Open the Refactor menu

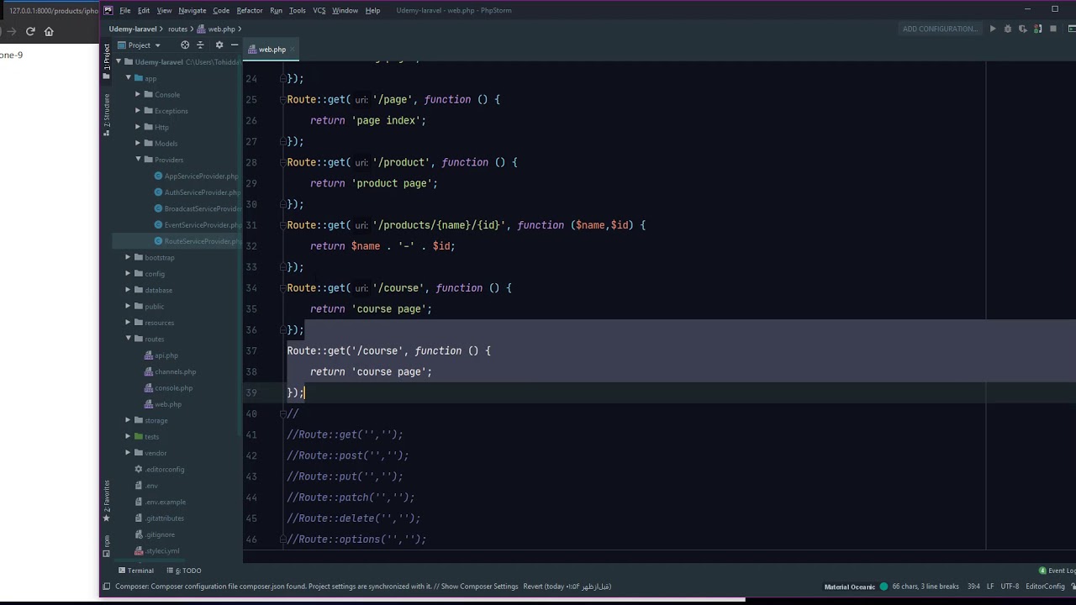pyautogui.click(x=250, y=10)
